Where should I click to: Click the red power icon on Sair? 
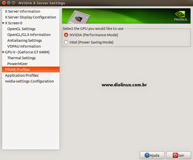[x=175, y=155]
